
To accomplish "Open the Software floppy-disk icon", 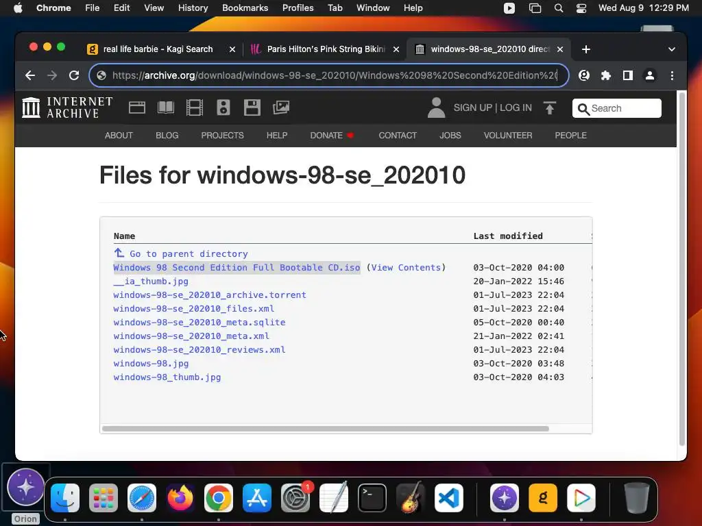I will pyautogui.click(x=252, y=108).
